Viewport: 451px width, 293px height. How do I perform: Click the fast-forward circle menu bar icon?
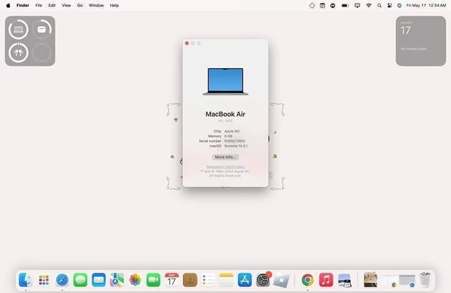333,6
